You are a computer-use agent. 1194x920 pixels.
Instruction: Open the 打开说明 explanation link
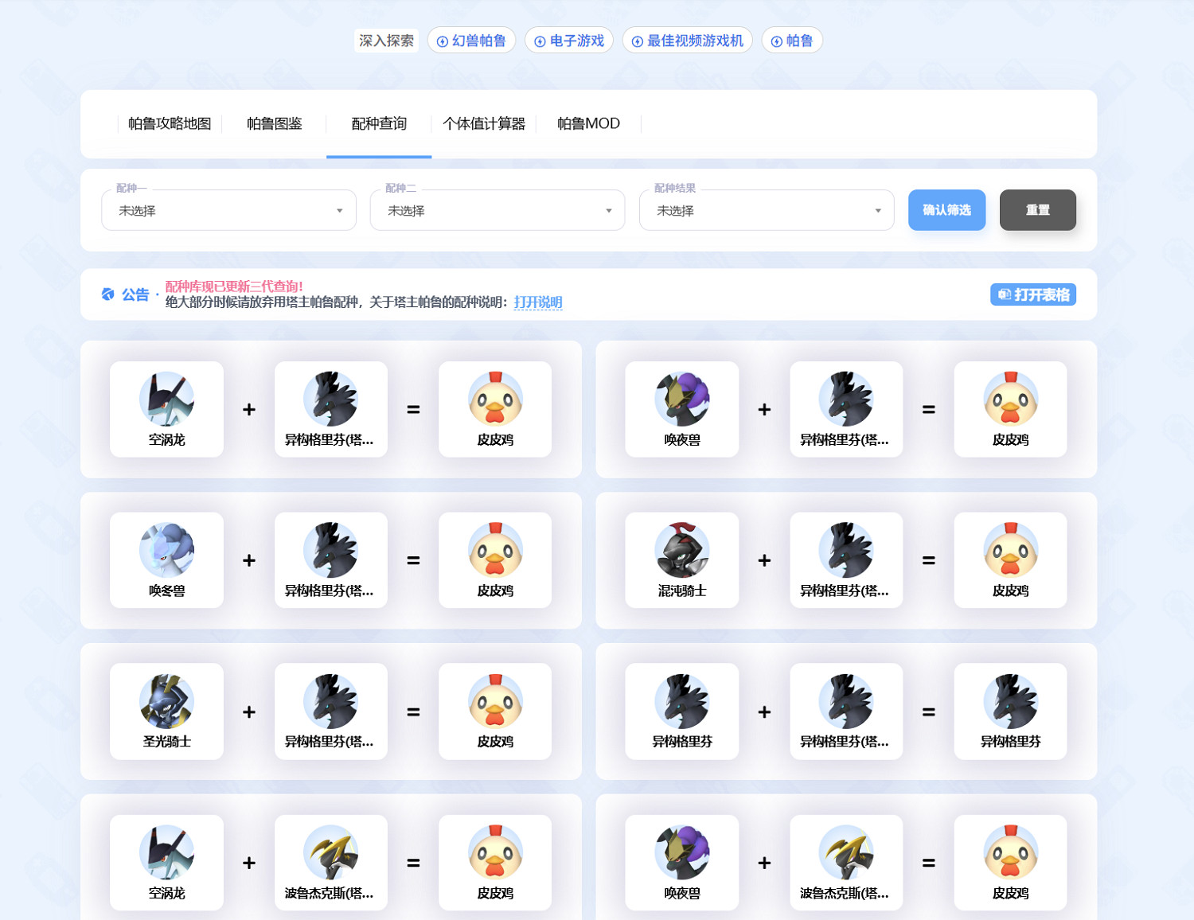(x=537, y=302)
